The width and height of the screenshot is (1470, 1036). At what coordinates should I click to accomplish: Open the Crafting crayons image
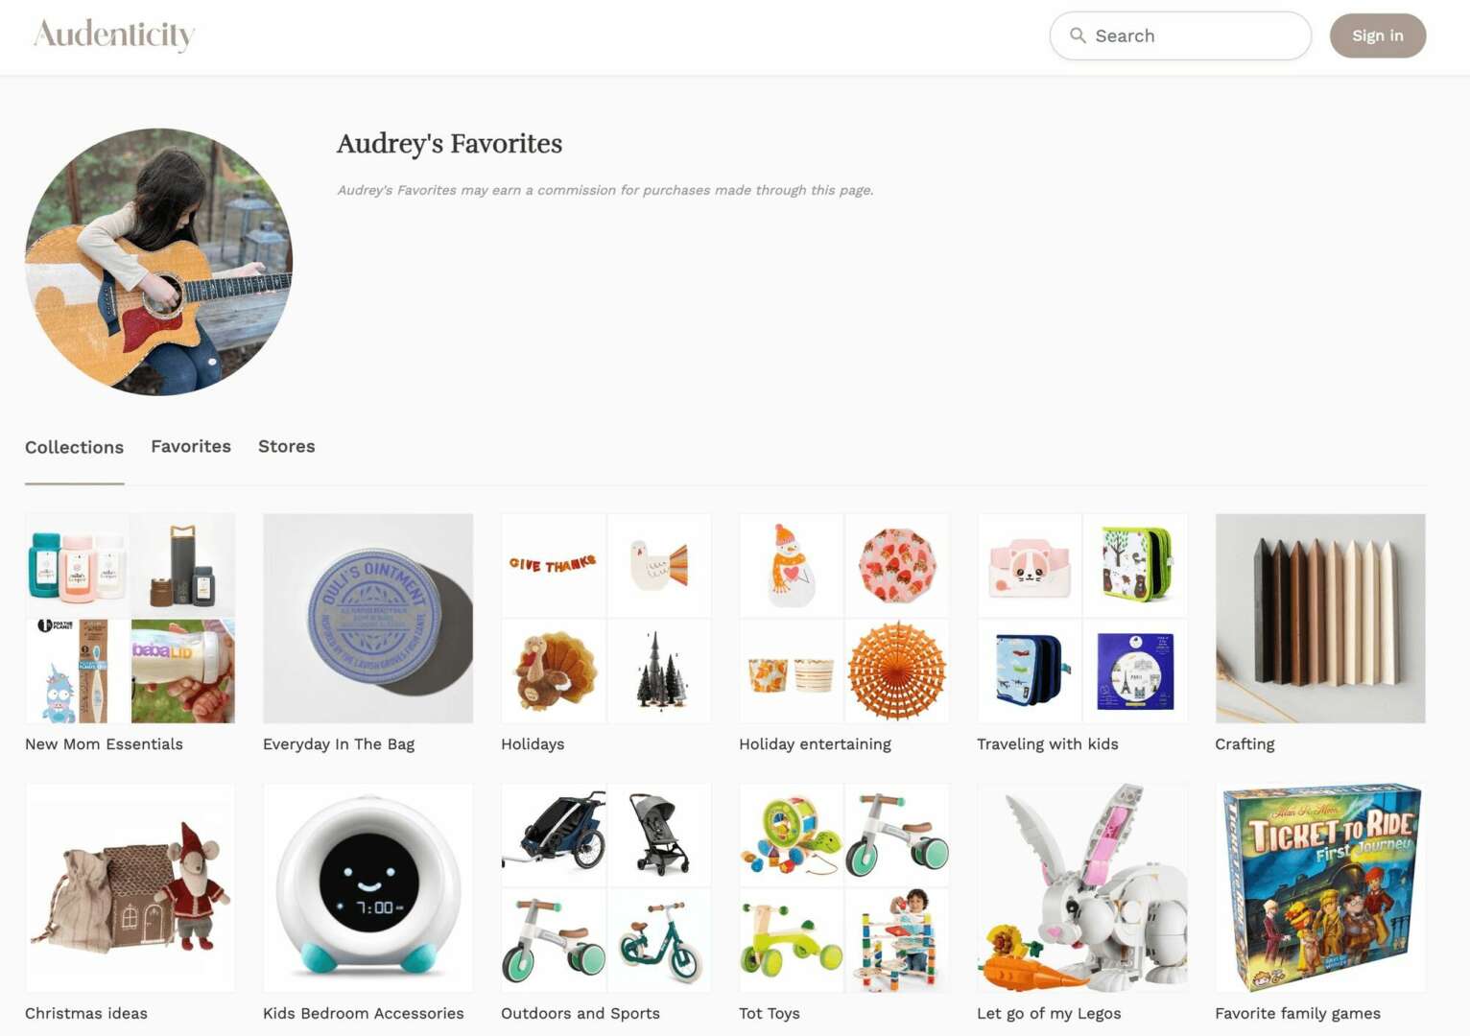pyautogui.click(x=1319, y=618)
